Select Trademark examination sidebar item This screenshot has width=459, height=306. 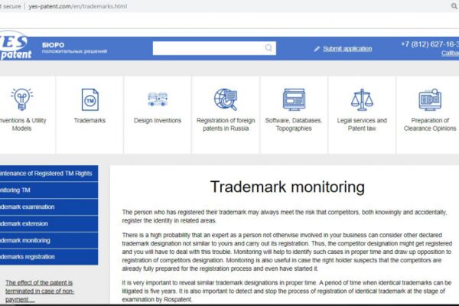pyautogui.click(x=49, y=207)
